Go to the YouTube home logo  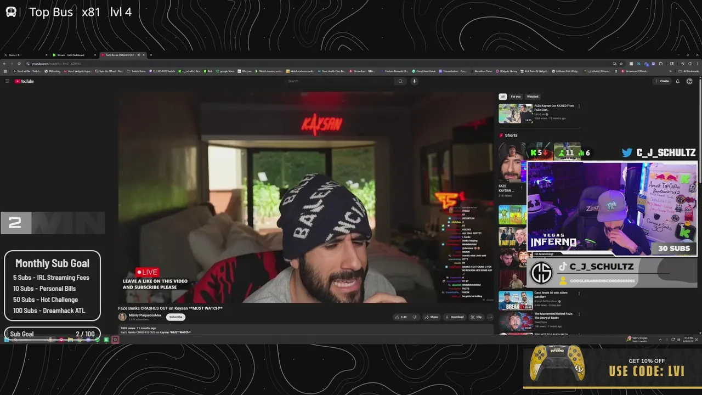pos(24,81)
